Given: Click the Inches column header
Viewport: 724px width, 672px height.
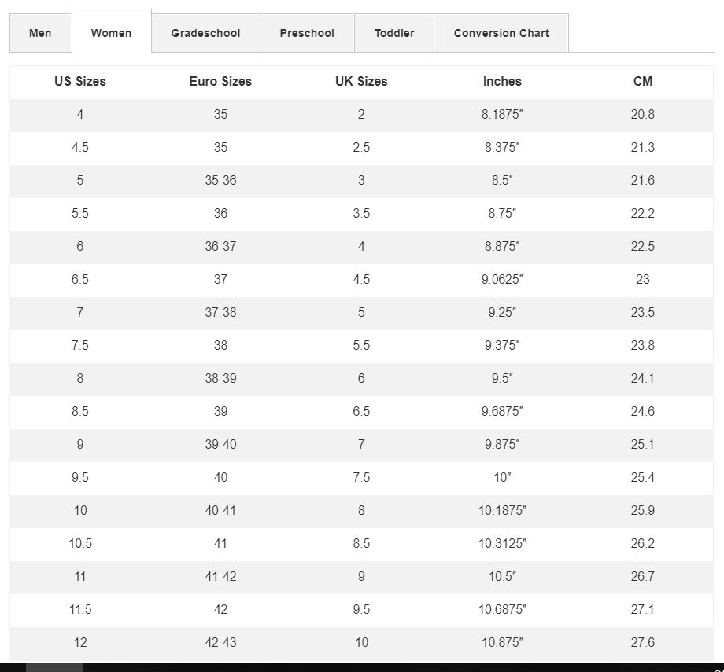Looking at the screenshot, I should [x=502, y=81].
